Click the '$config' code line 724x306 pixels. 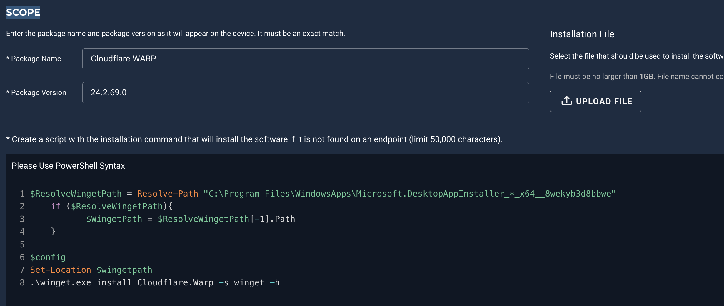point(48,257)
